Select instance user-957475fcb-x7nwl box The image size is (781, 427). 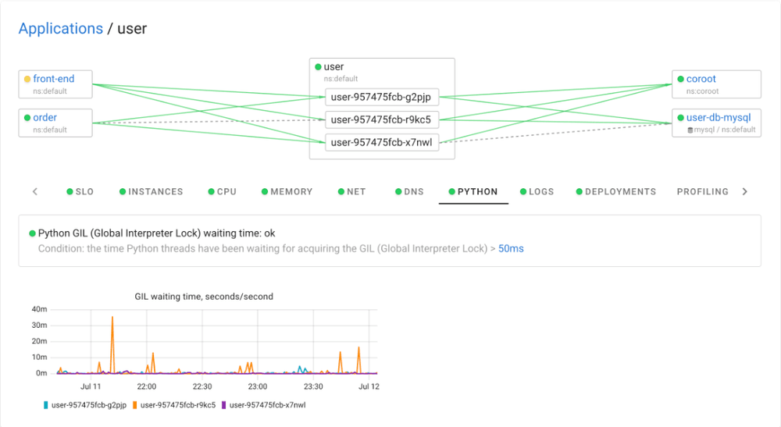[381, 141]
